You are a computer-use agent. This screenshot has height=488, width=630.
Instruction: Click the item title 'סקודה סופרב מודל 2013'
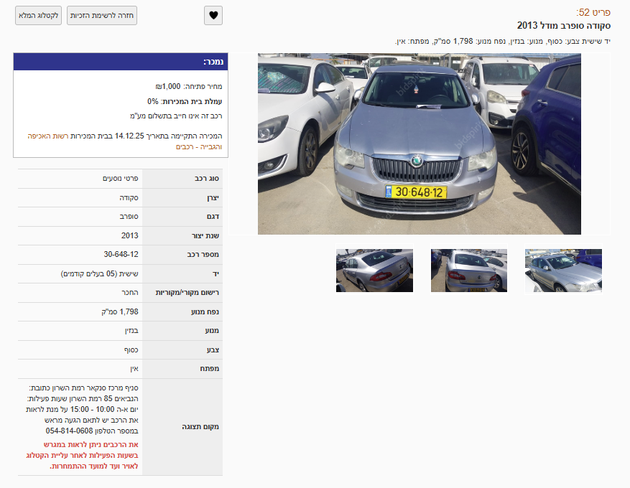coord(564,26)
